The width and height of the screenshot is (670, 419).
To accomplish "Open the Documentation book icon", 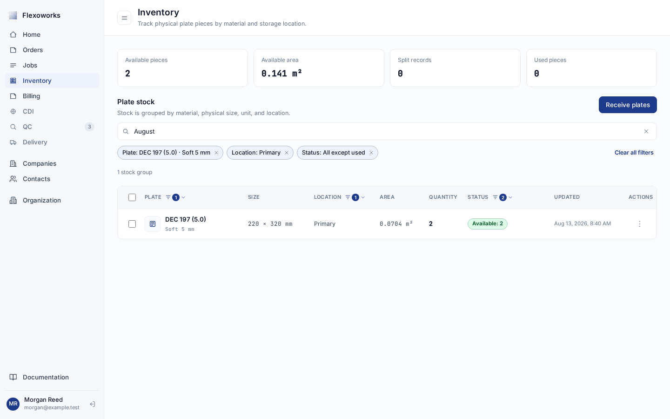I will click(x=13, y=377).
